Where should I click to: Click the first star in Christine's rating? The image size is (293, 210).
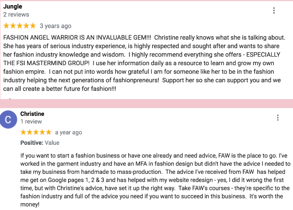pos(23,132)
